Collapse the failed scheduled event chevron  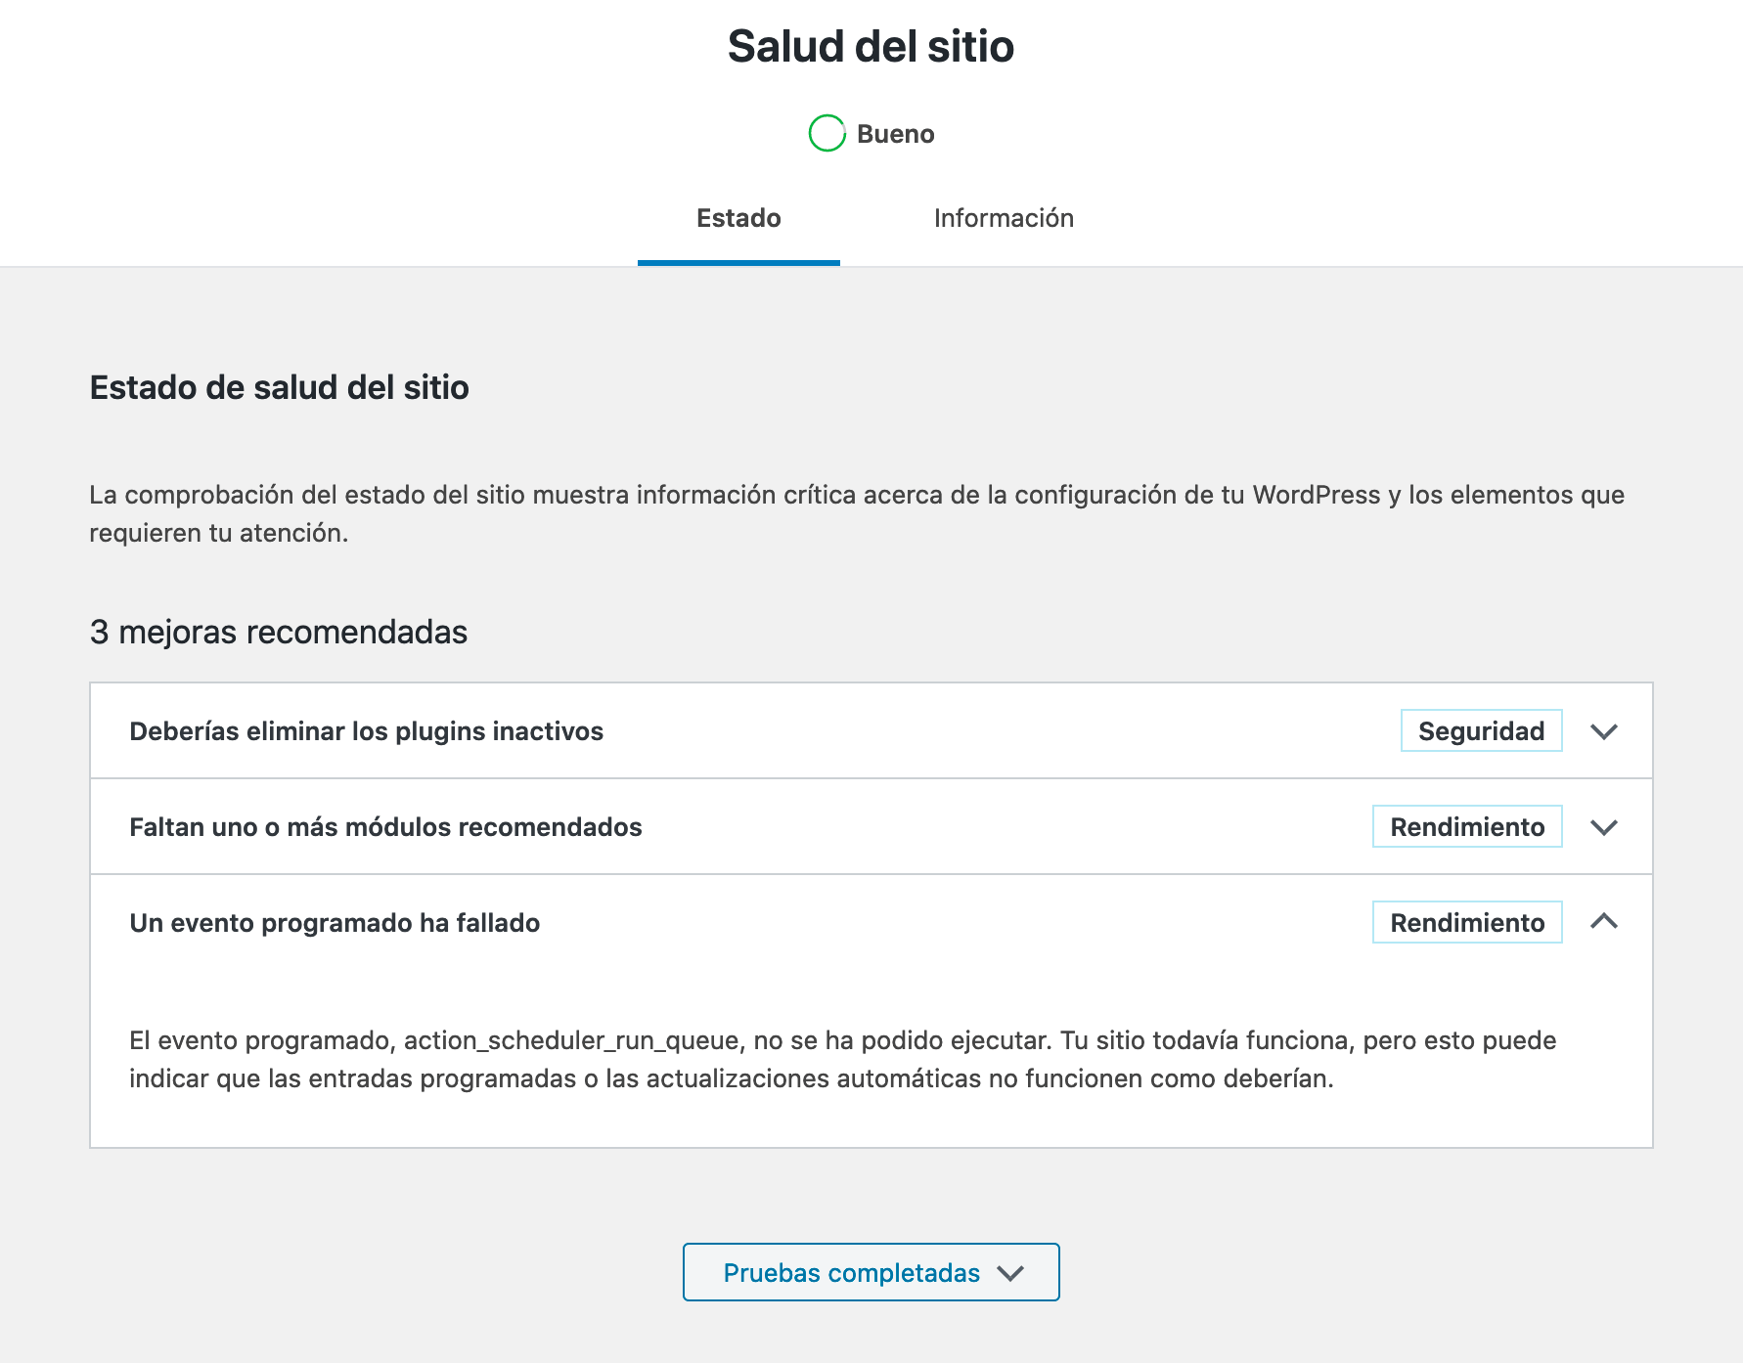1603,921
